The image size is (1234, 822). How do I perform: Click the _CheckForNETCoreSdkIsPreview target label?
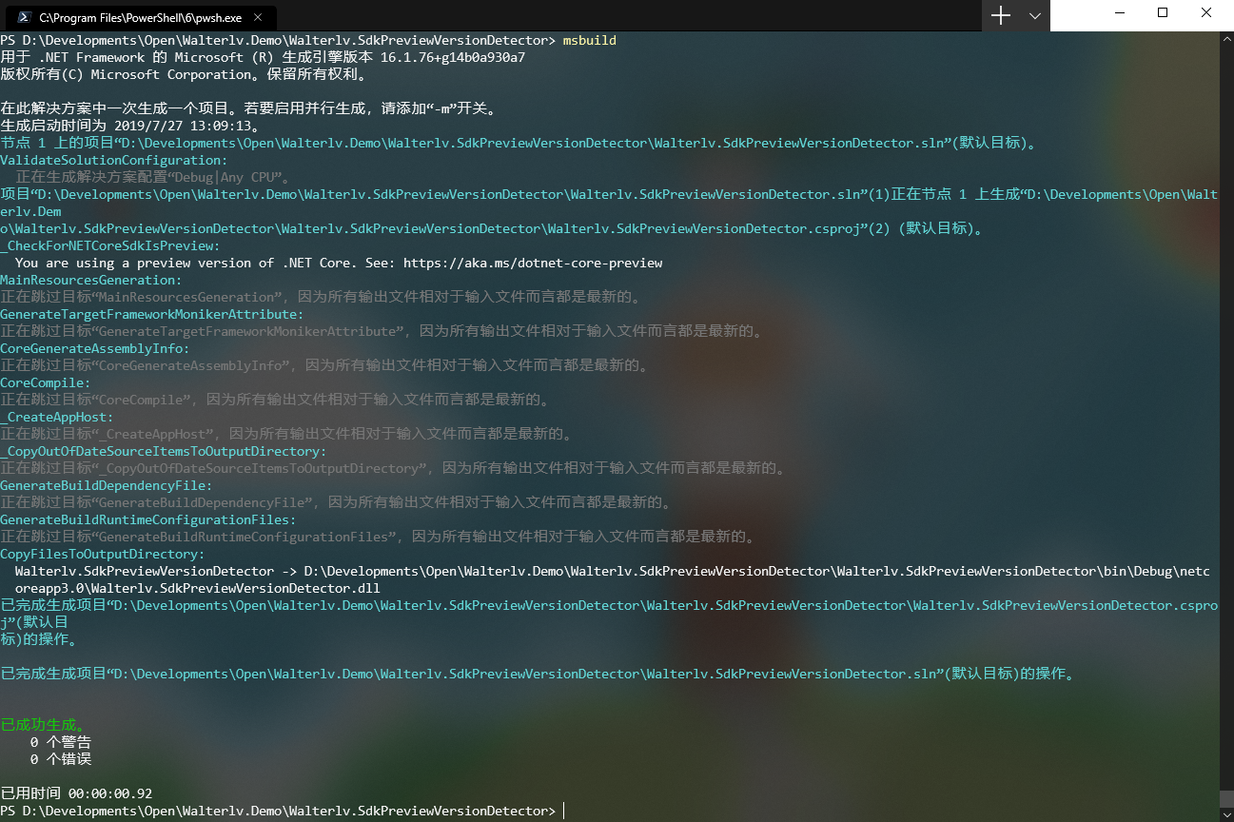pos(110,245)
